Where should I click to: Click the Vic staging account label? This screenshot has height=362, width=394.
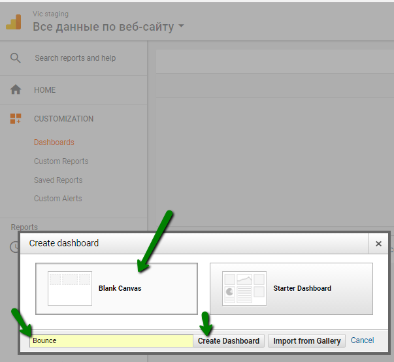pos(50,14)
